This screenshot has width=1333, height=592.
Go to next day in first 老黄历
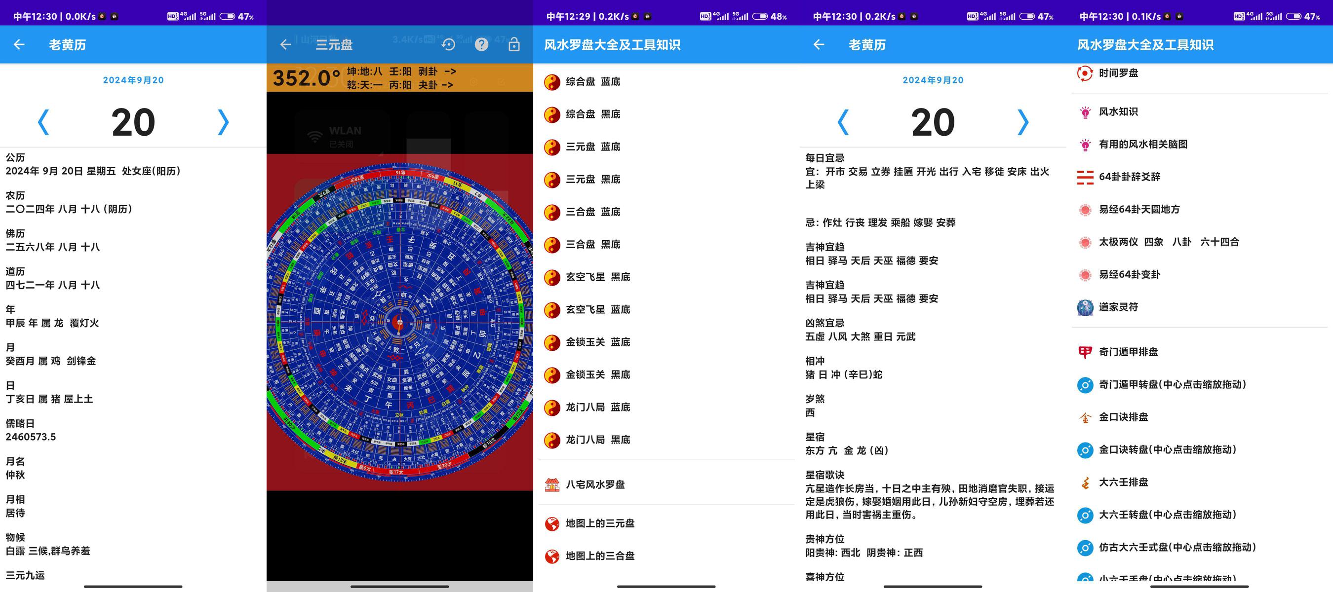tap(223, 122)
